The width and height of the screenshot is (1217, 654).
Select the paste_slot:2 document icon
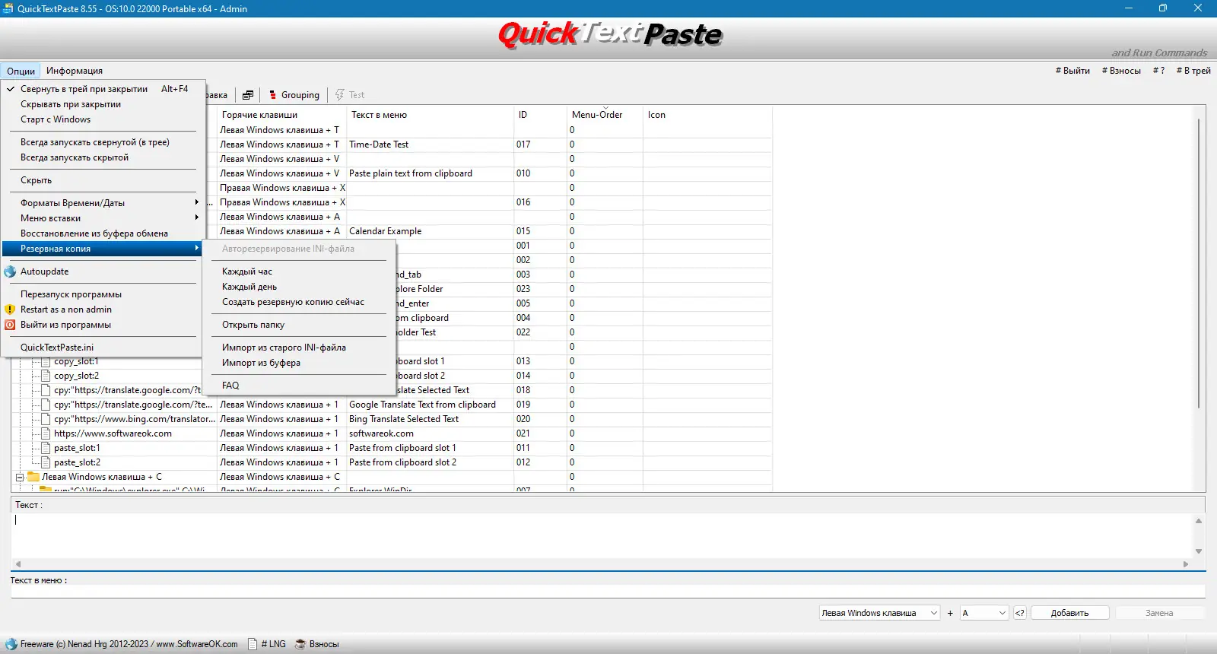tap(46, 462)
